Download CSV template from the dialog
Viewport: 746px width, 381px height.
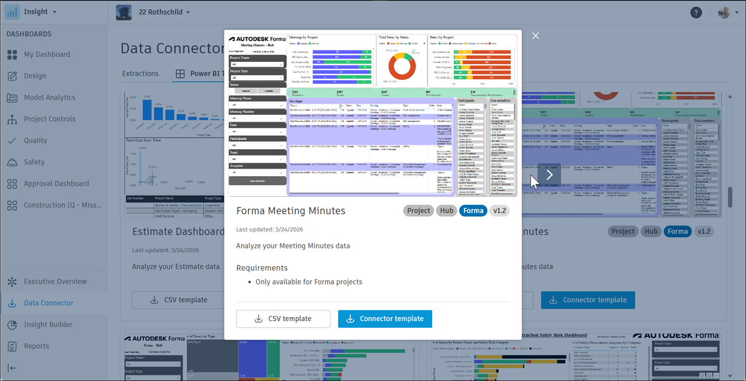283,318
